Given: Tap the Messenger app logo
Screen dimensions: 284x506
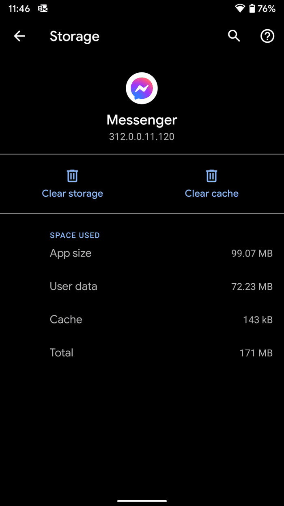Looking at the screenshot, I should pyautogui.click(x=142, y=88).
